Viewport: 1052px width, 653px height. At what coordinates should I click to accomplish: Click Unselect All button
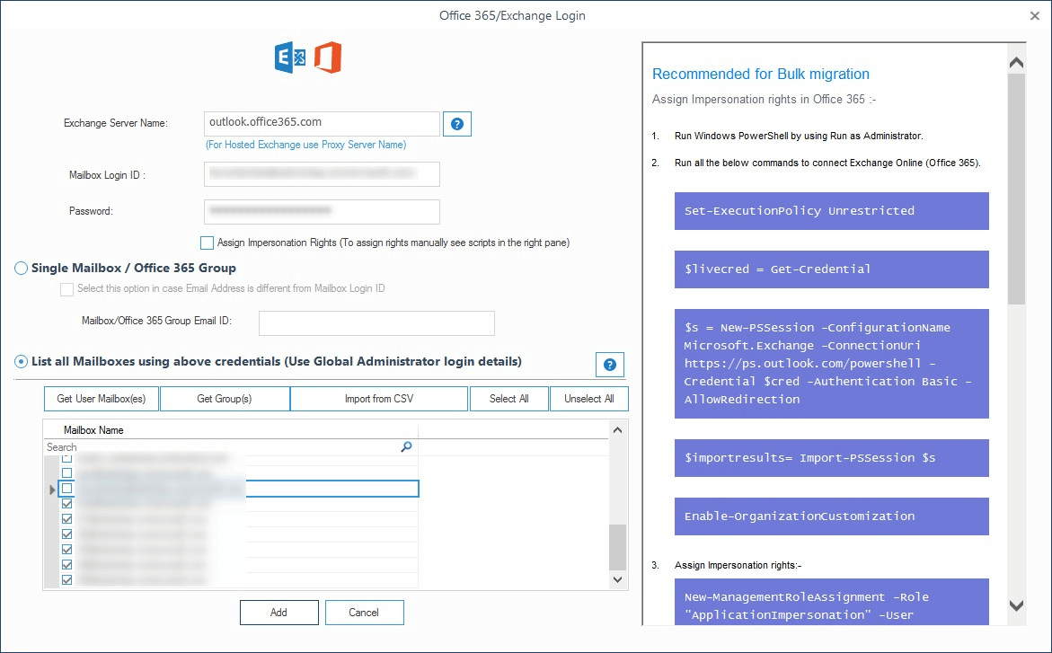[x=589, y=399]
